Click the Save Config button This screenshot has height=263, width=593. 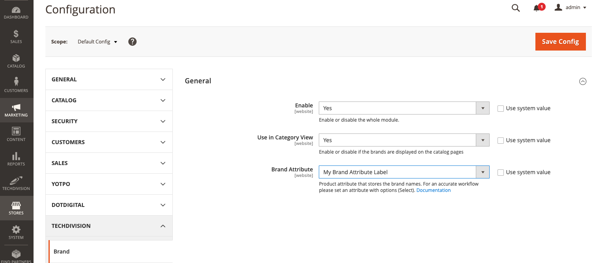click(x=560, y=41)
